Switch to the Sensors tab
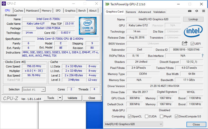The height and width of the screenshot is (129, 208). click(x=131, y=12)
